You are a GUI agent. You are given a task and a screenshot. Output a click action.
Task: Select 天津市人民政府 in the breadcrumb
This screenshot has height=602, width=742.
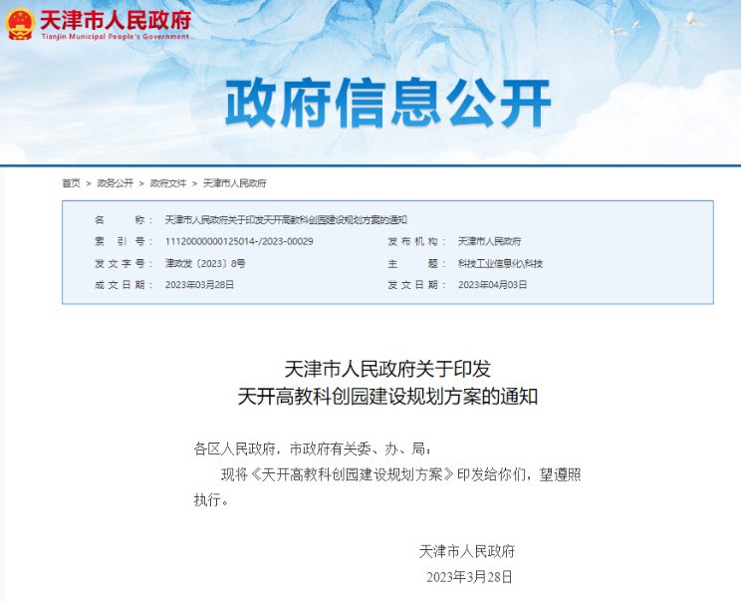235,183
